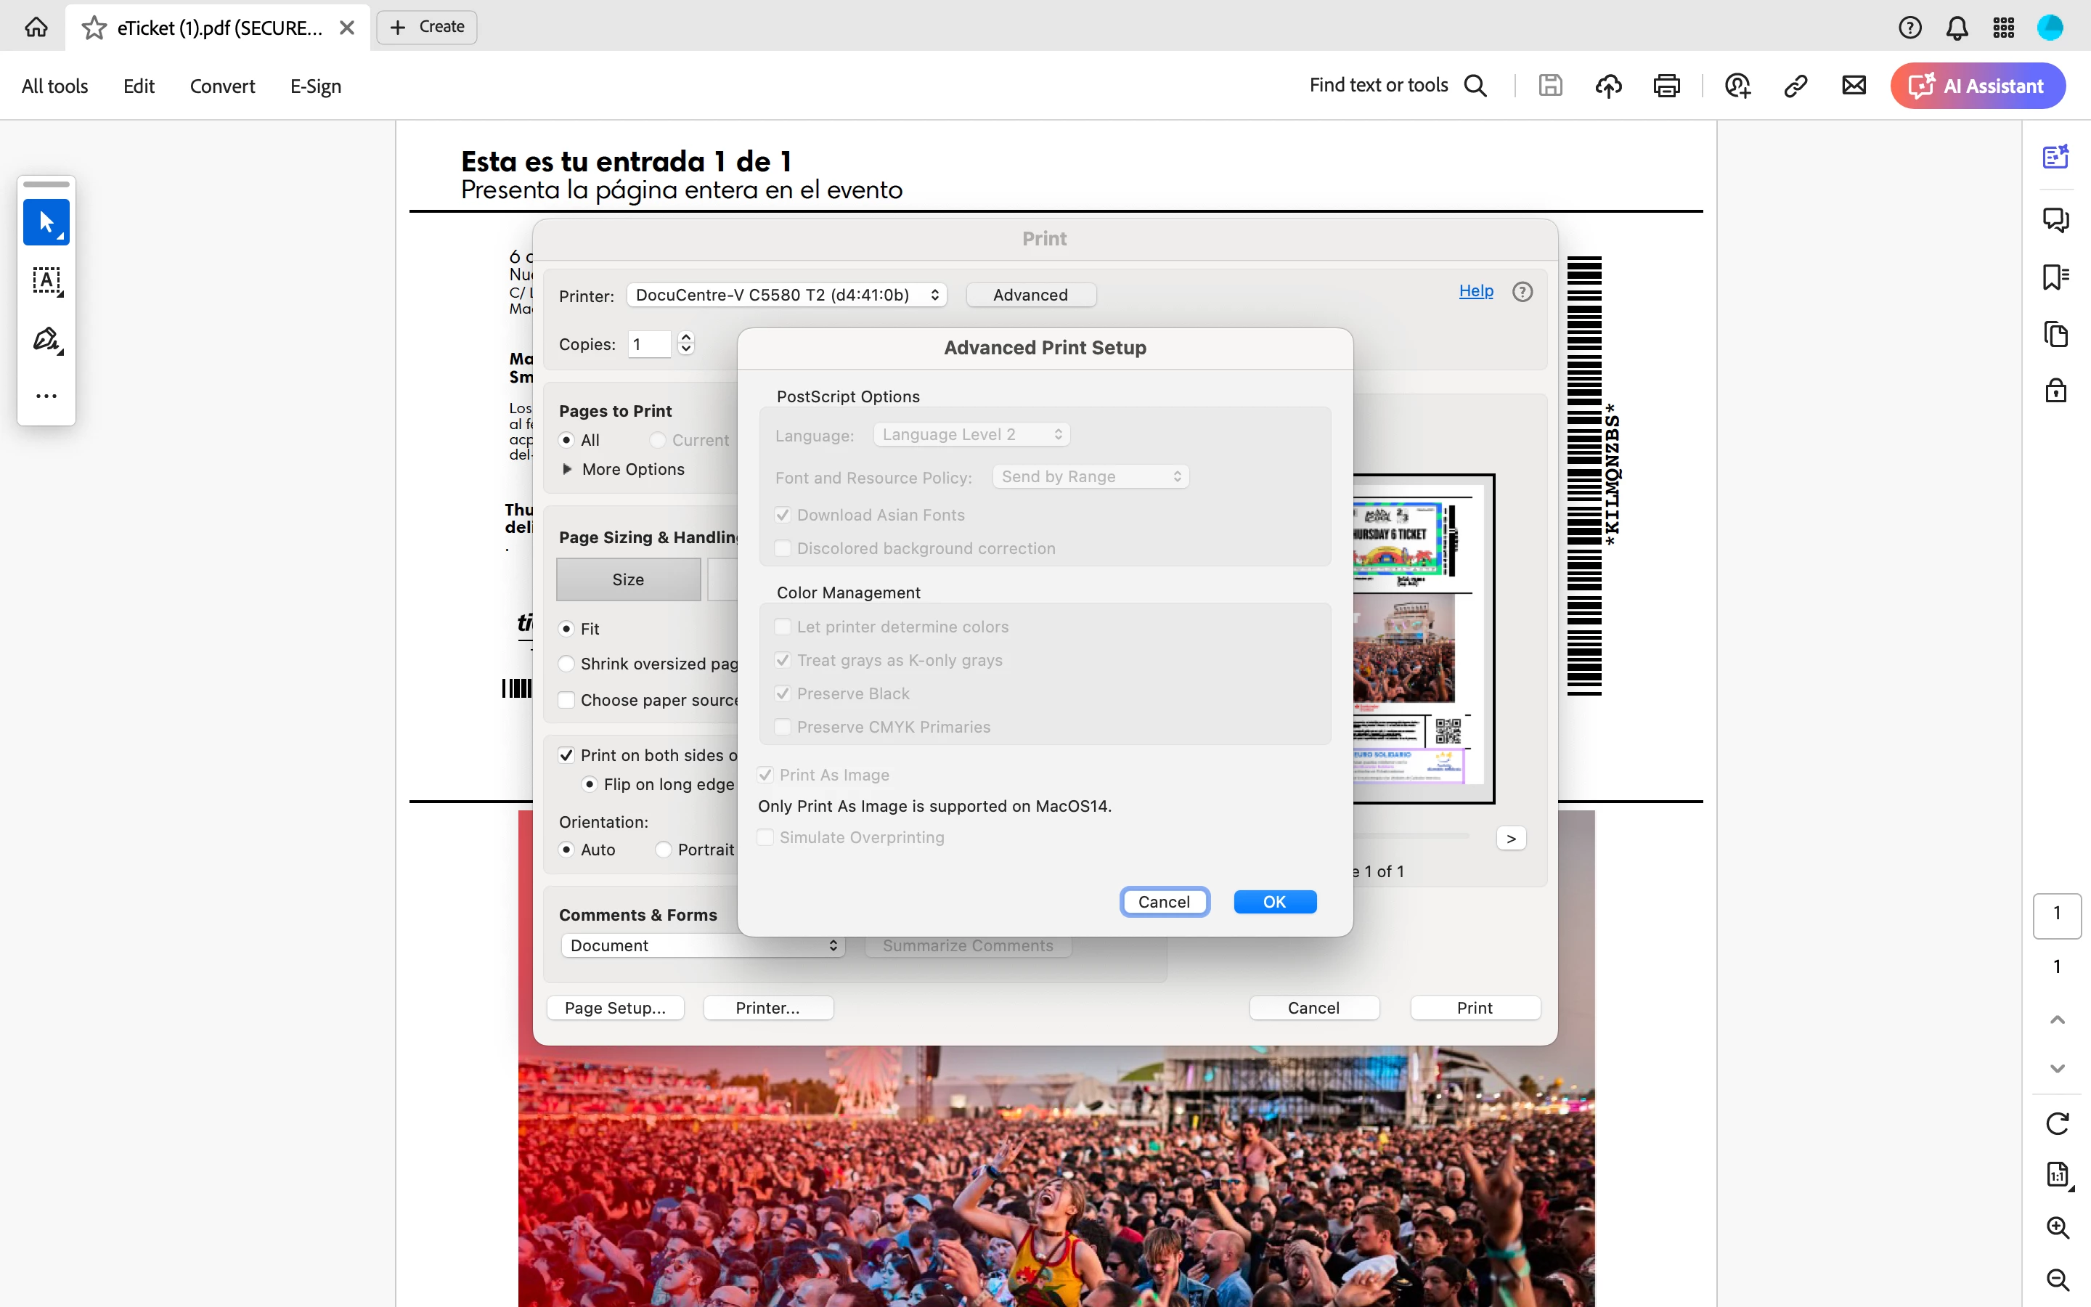Click the share link icon
Image resolution: width=2091 pixels, height=1307 pixels.
(x=1796, y=86)
